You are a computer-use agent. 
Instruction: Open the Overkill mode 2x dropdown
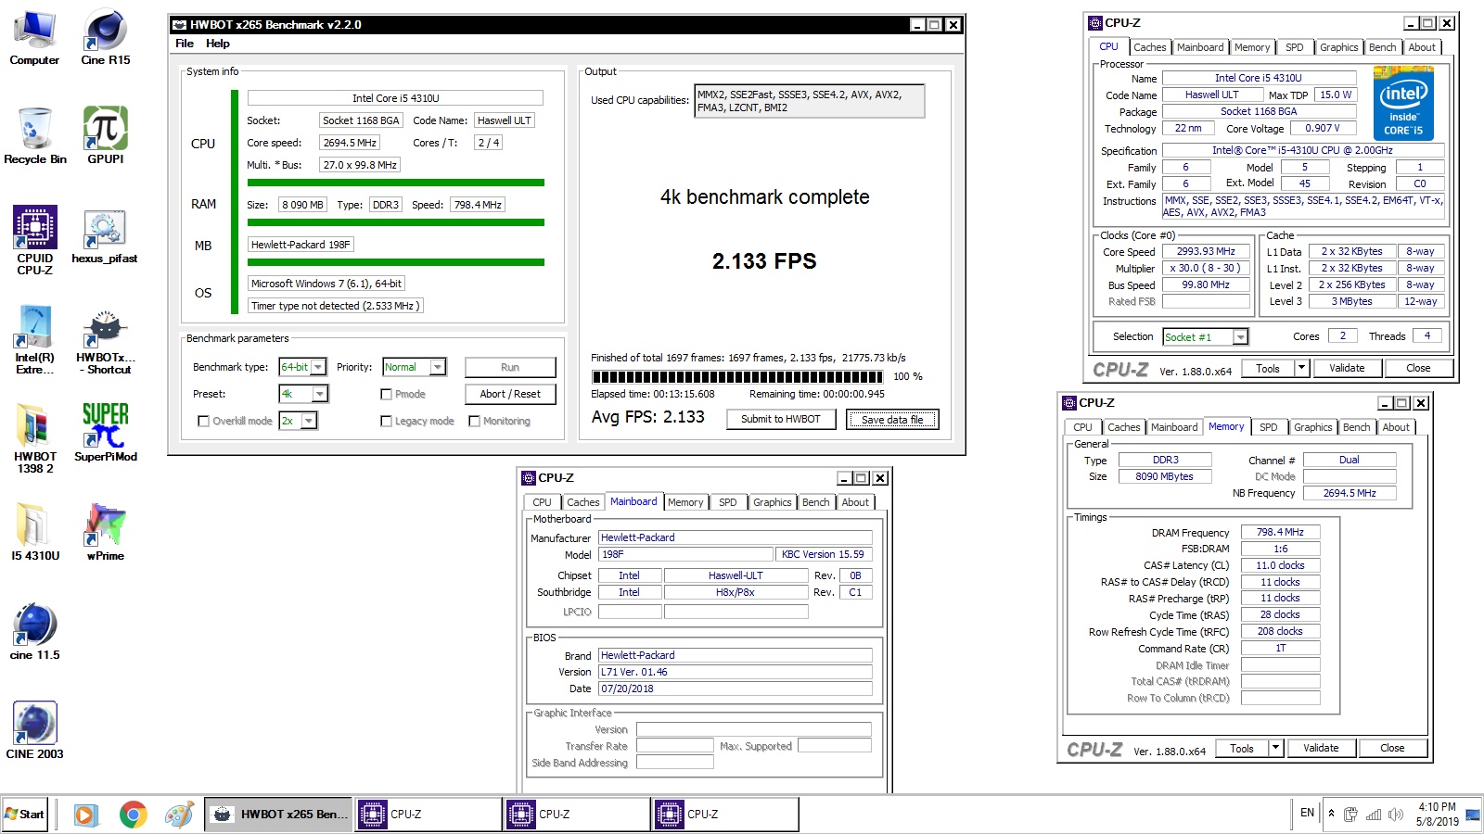click(309, 421)
